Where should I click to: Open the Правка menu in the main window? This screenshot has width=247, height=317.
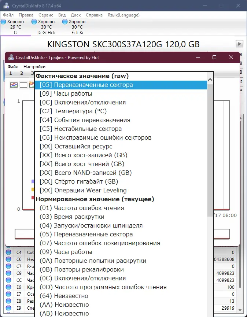26,15
